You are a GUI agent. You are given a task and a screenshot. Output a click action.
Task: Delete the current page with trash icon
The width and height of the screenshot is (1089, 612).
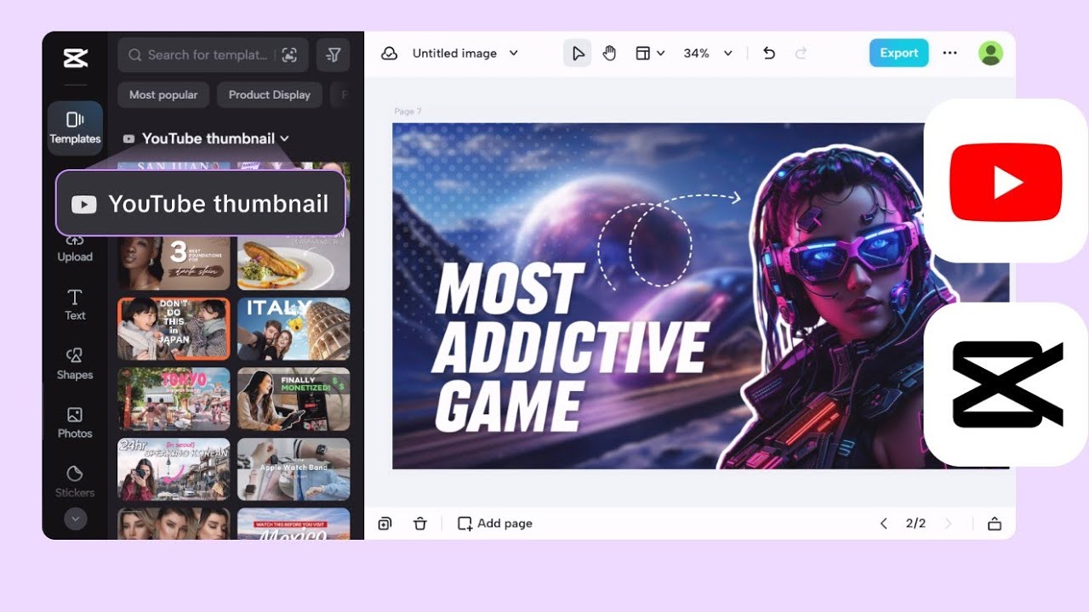click(420, 524)
